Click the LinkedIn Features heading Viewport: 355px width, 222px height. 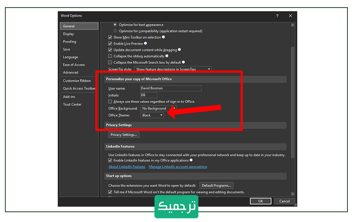(x=120, y=147)
